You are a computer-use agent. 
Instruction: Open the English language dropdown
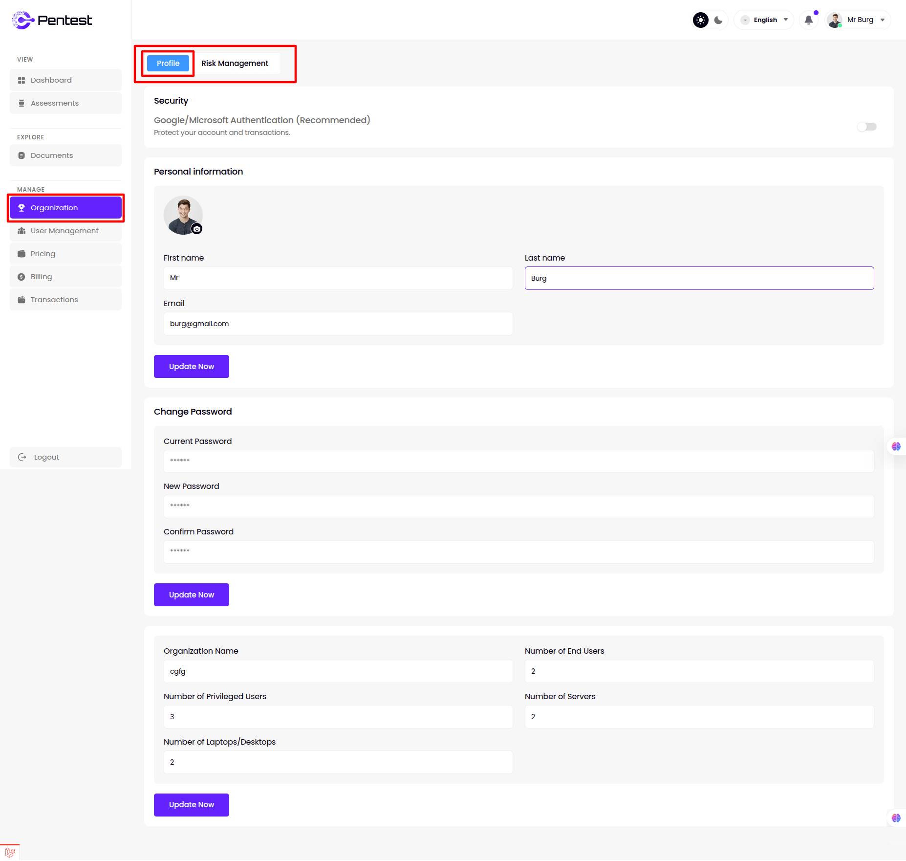coord(765,20)
